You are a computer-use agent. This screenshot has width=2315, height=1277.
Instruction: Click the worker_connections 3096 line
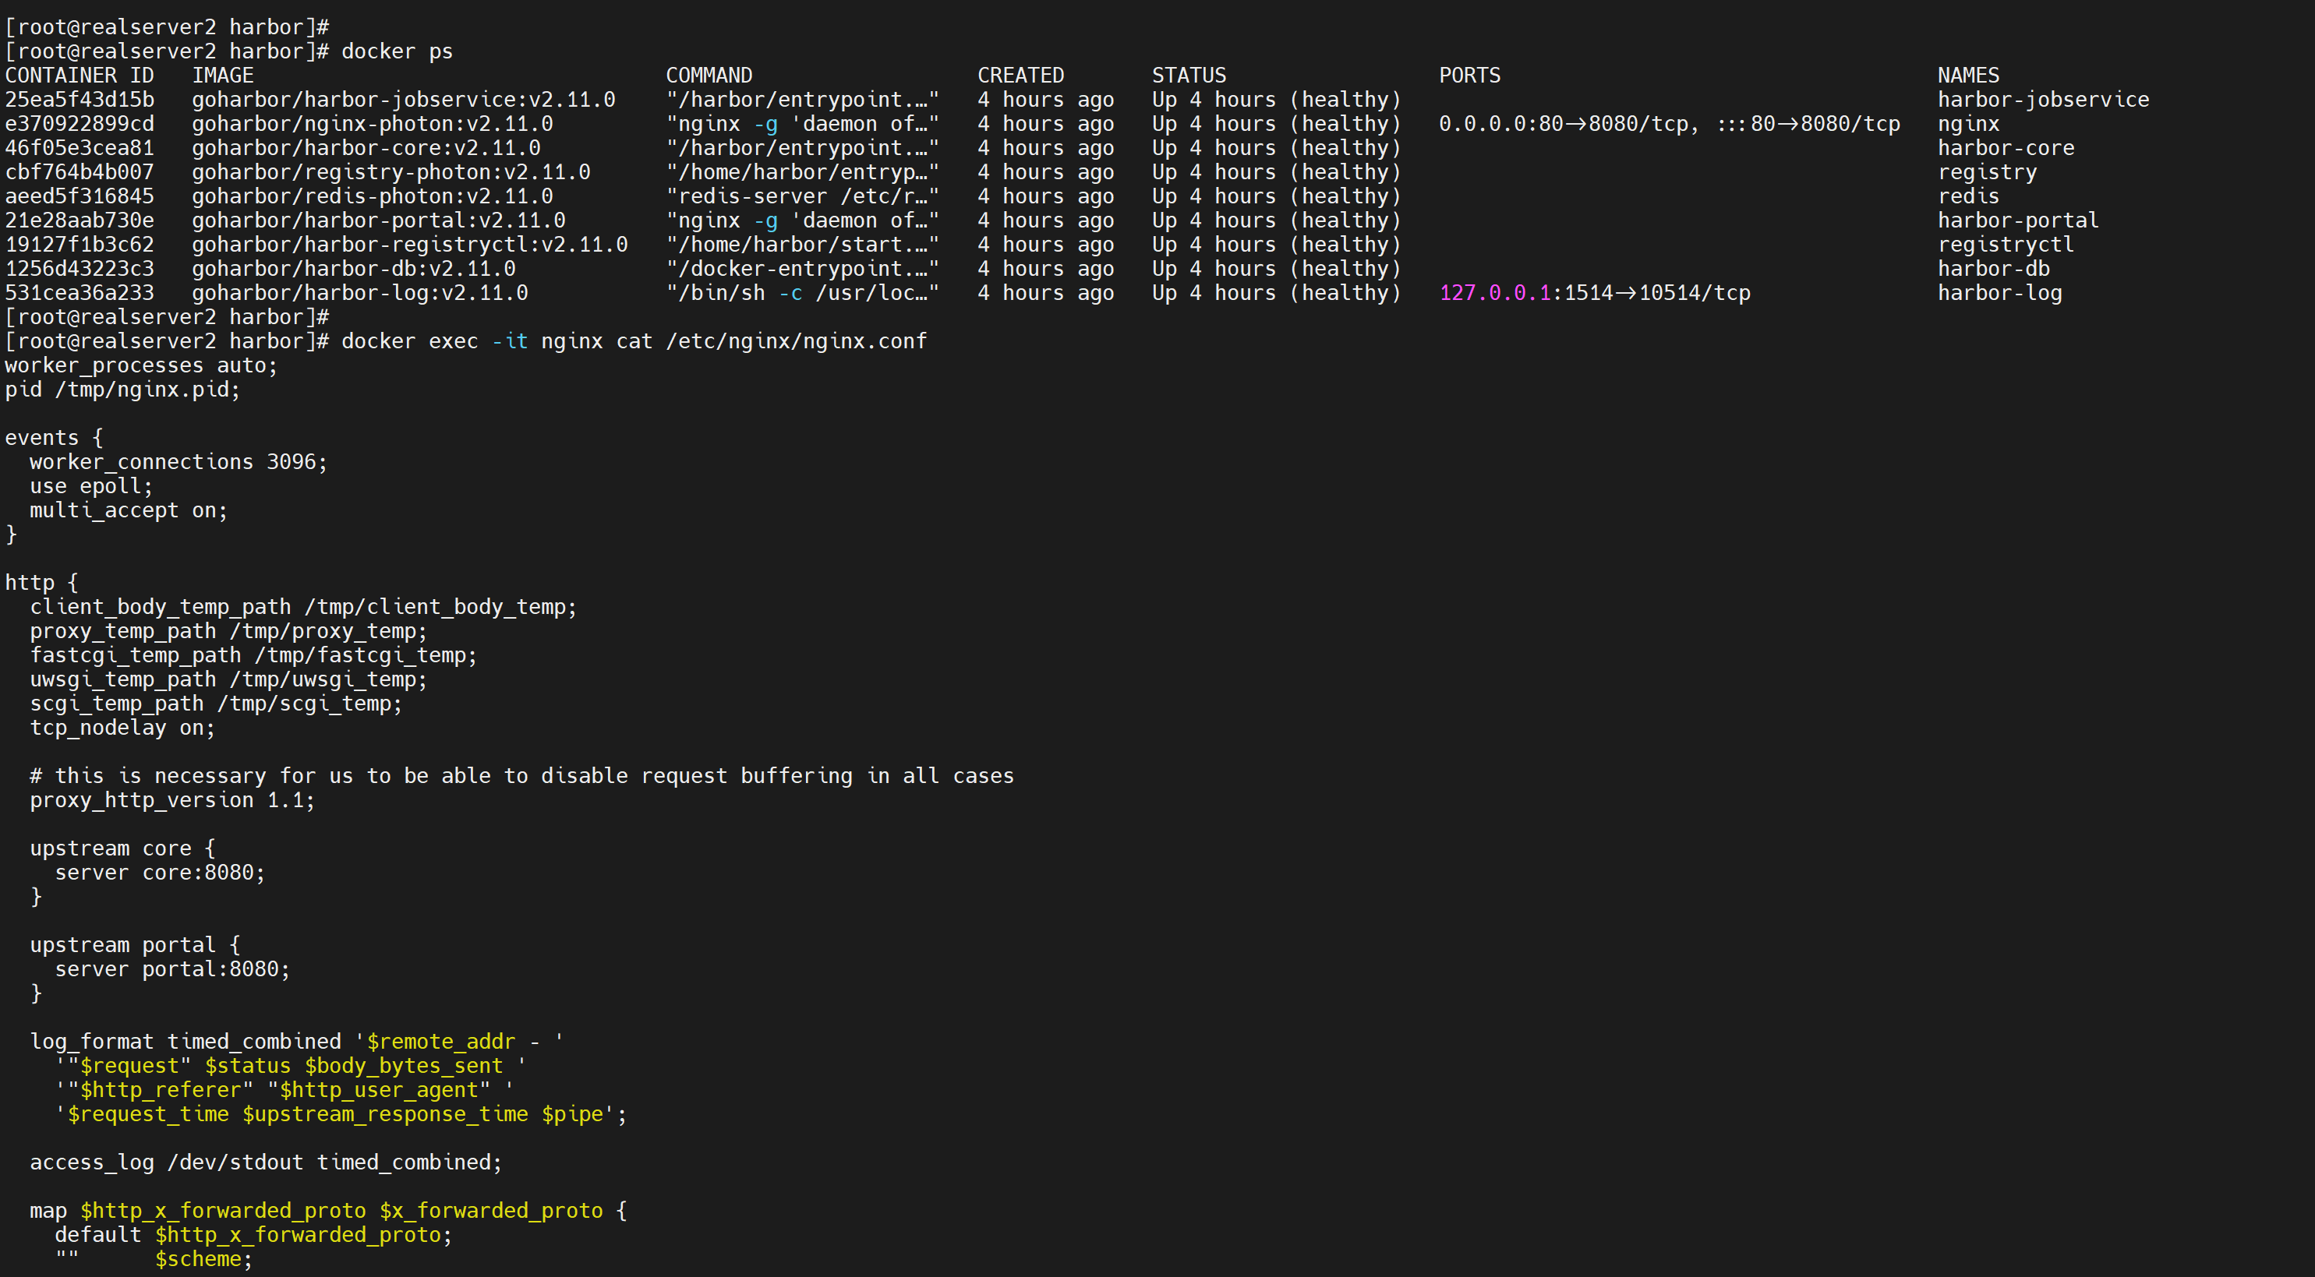(178, 461)
